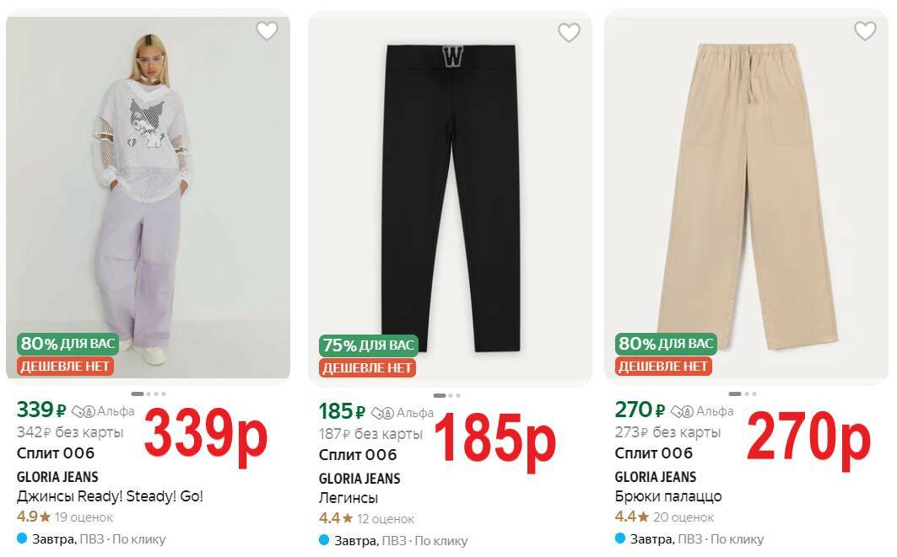Click Сплит 006 under the leggings price

[358, 455]
